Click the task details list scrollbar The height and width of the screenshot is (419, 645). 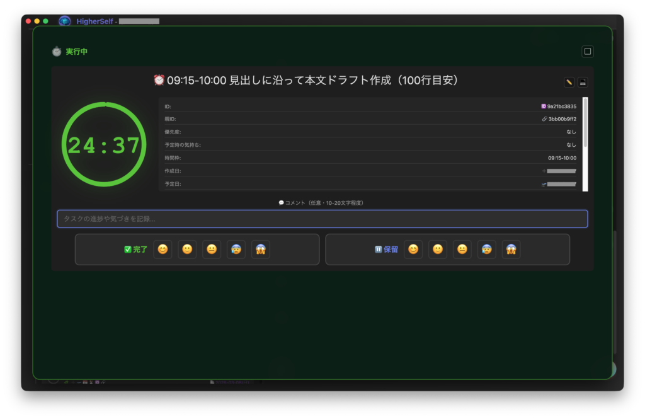[586, 123]
